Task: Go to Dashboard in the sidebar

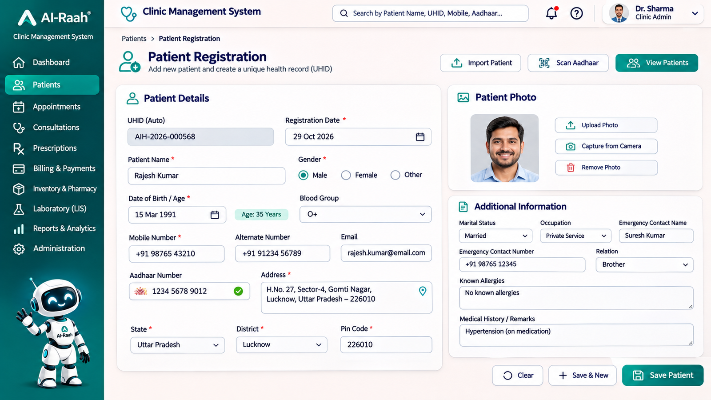Action: (x=52, y=62)
